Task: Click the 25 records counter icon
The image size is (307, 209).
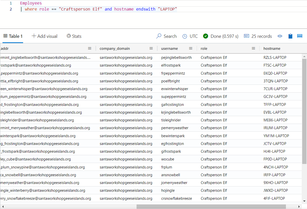Action: click(246, 36)
